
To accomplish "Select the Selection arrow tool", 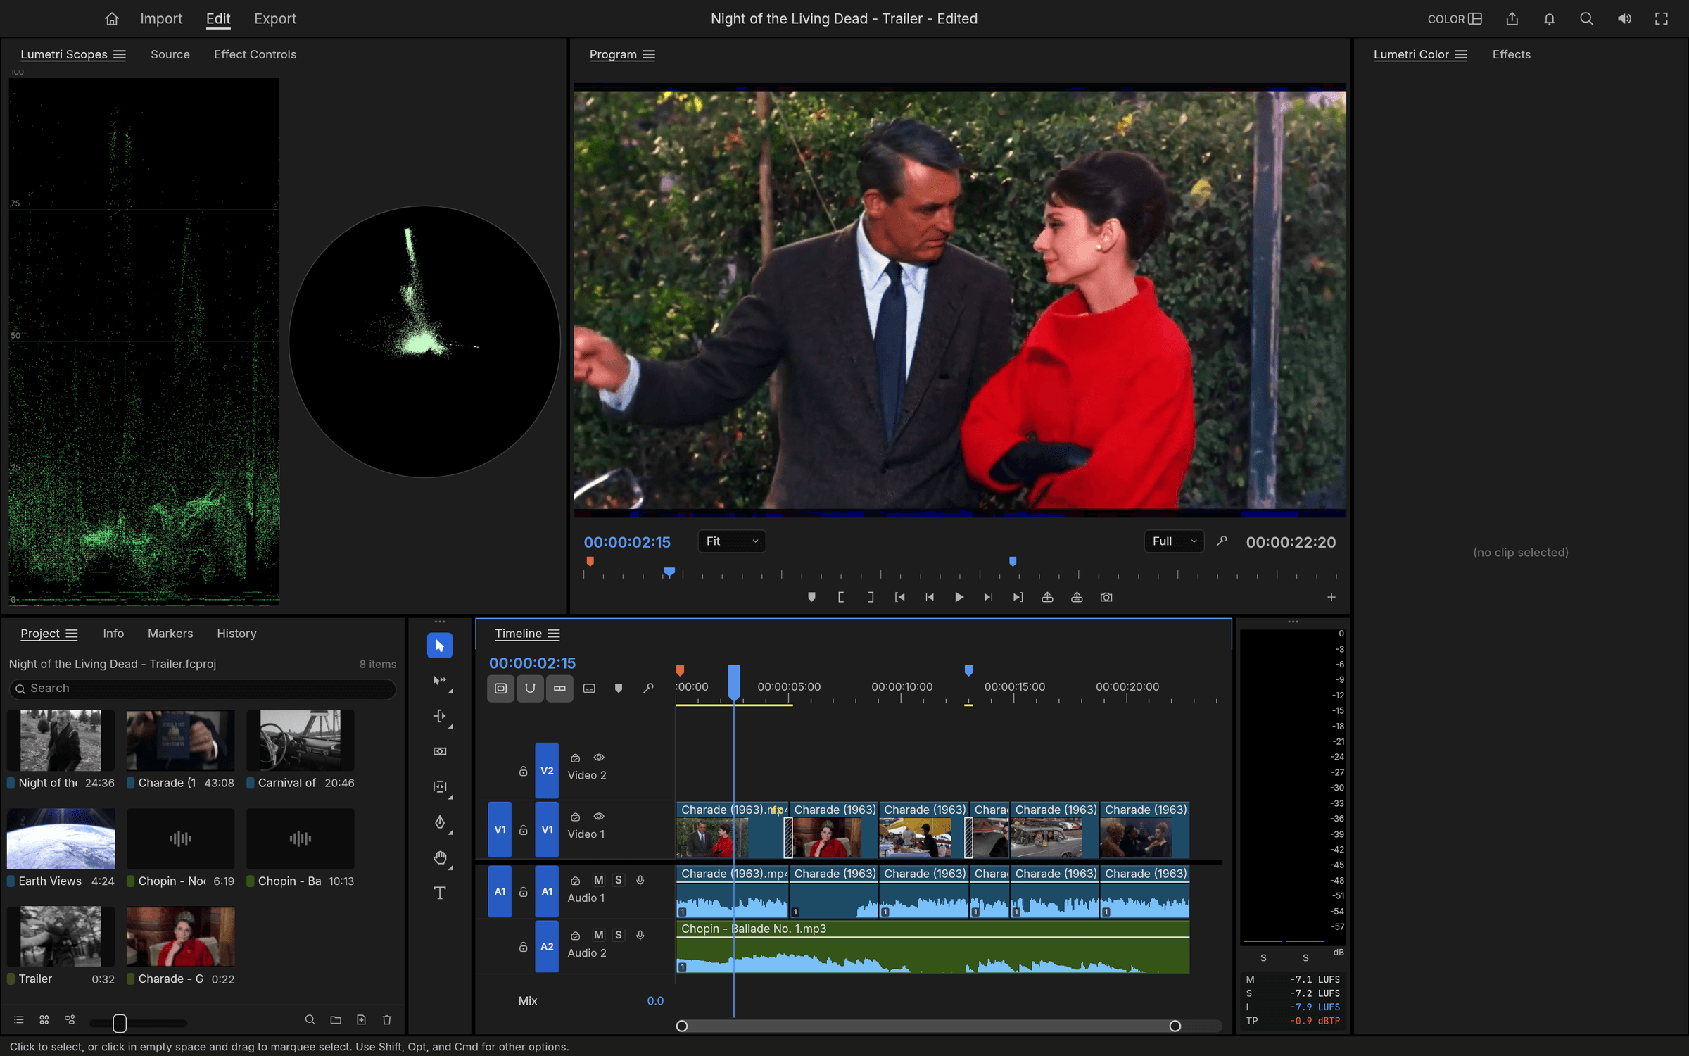I will (439, 645).
